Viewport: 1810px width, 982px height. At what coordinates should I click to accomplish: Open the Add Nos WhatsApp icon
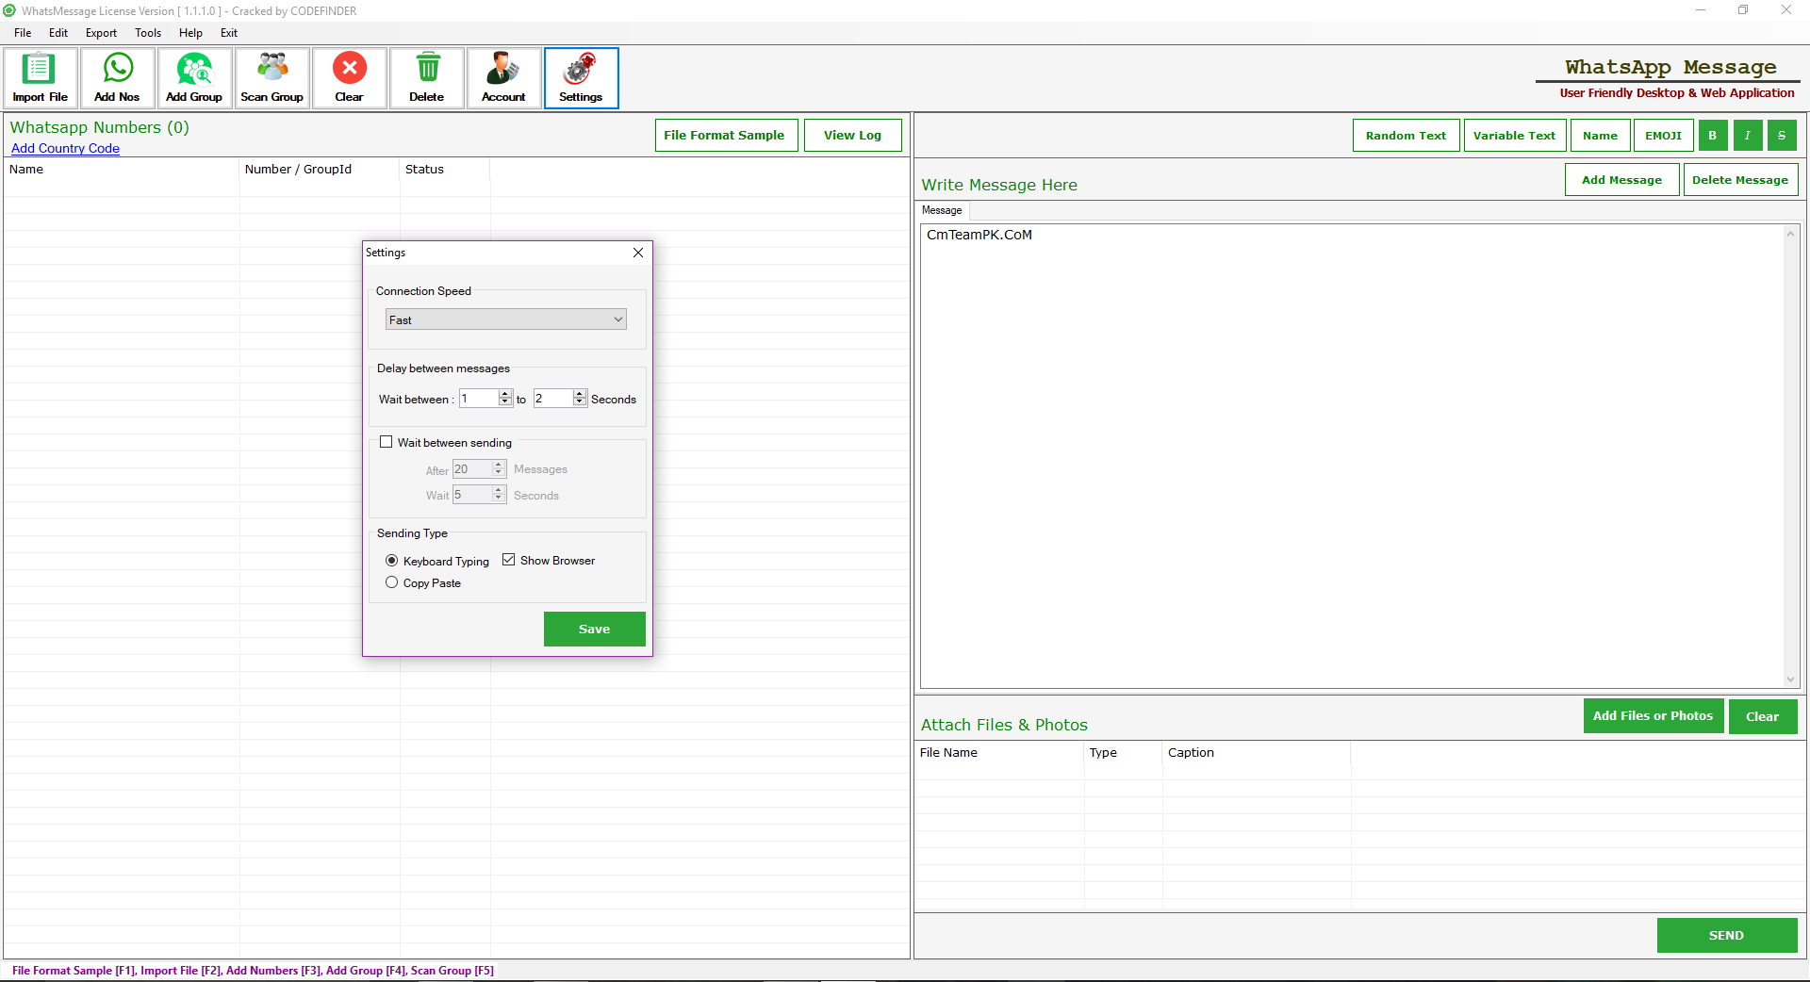(x=117, y=78)
